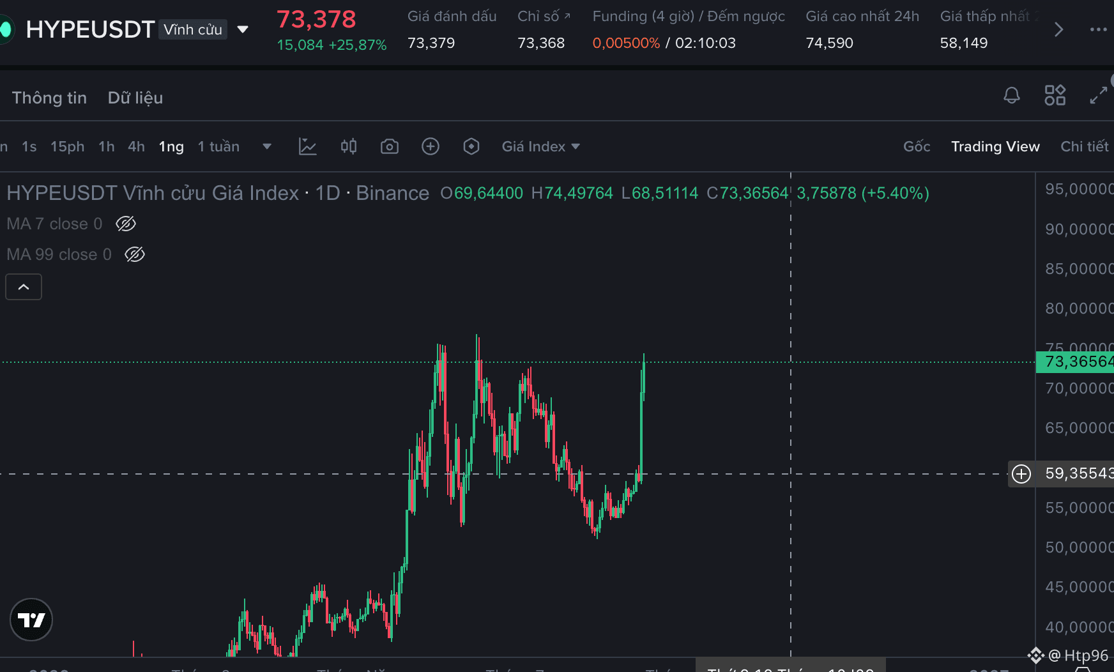Viewport: 1114px width, 672px height.
Task: Click the Vĩnh cửu perpetual badge
Action: coord(193,29)
